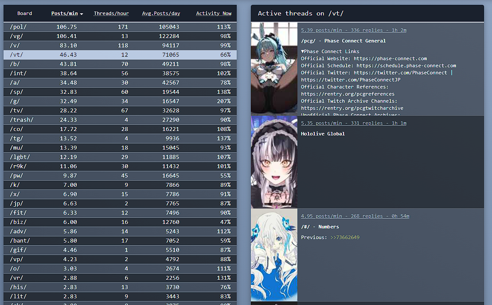Pick the /tg/ board row
This screenshot has height=305, width=492.
[x=120, y=139]
